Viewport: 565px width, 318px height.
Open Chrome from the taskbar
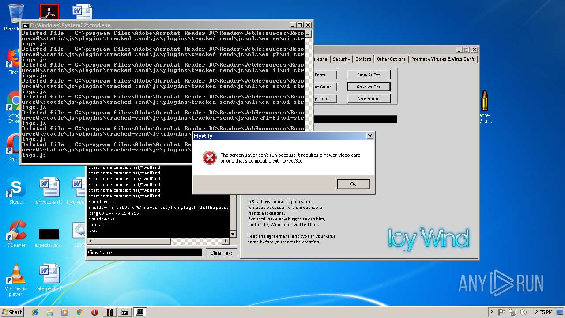[79, 312]
